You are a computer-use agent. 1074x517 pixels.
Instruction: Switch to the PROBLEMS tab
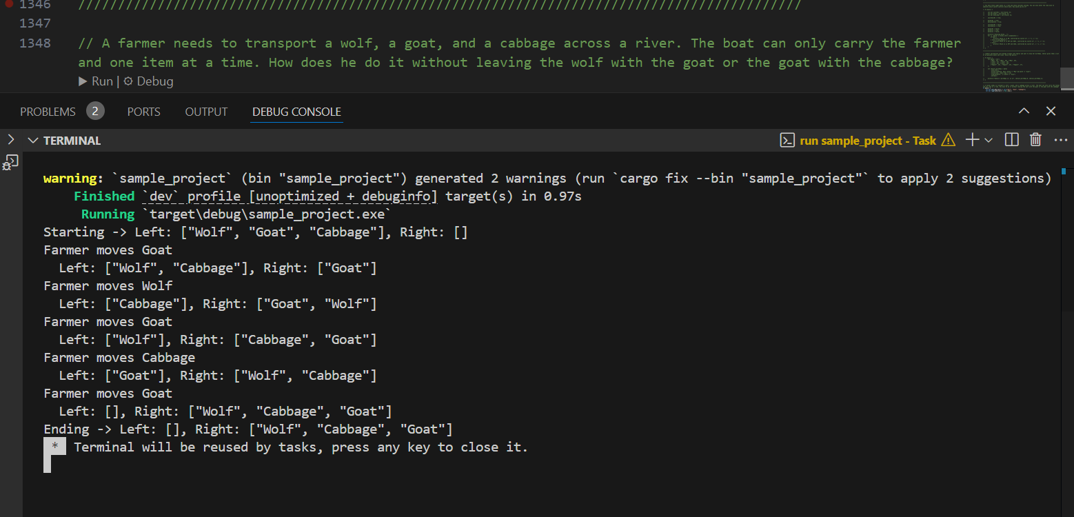coord(48,112)
